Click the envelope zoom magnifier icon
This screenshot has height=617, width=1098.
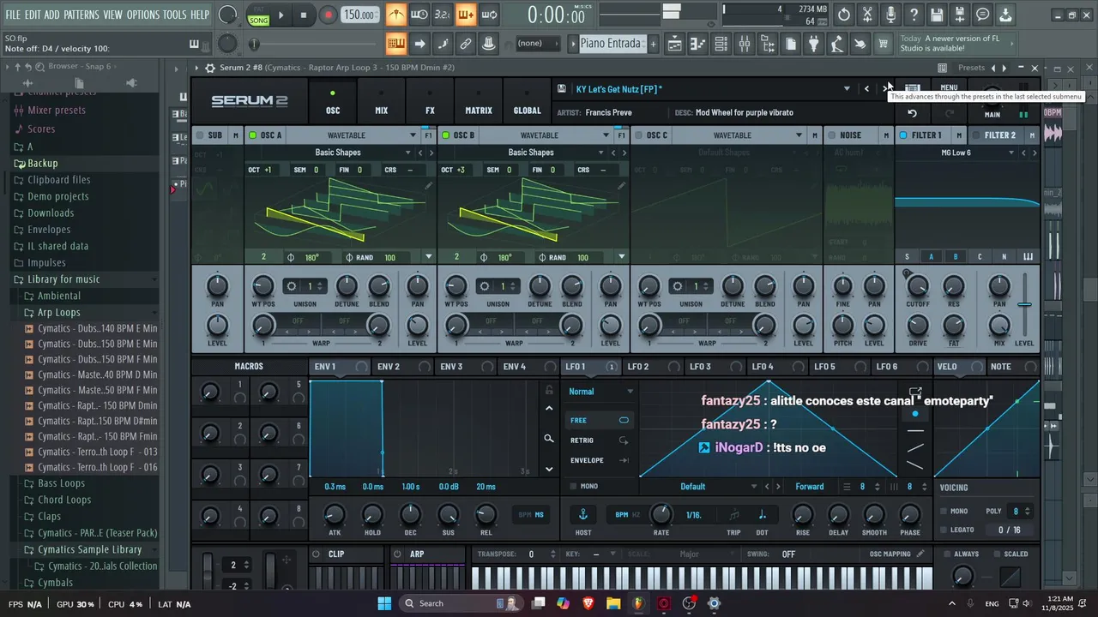(549, 439)
